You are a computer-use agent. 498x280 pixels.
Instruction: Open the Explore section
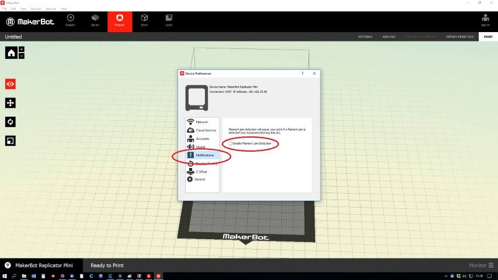pyautogui.click(x=70, y=20)
